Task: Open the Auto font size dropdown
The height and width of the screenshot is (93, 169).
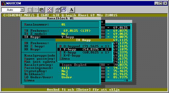Action: point(22,10)
